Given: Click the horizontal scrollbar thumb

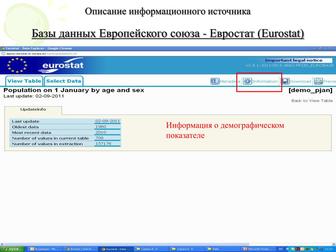Looking at the screenshot, I should pyautogui.click(x=126, y=244).
